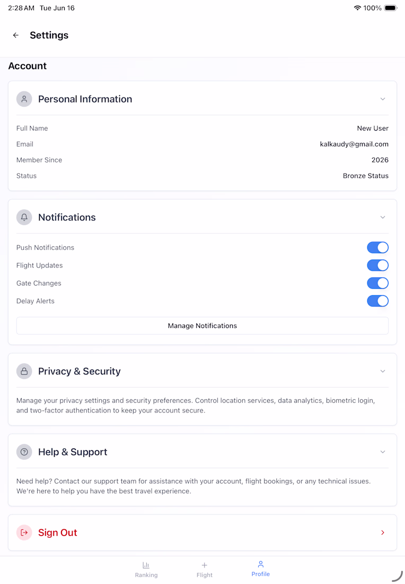Disable Push Notifications toggle

(x=377, y=248)
